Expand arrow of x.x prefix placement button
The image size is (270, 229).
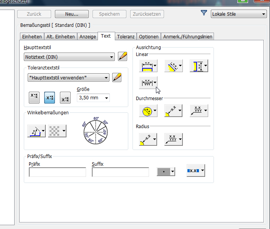[202, 170]
